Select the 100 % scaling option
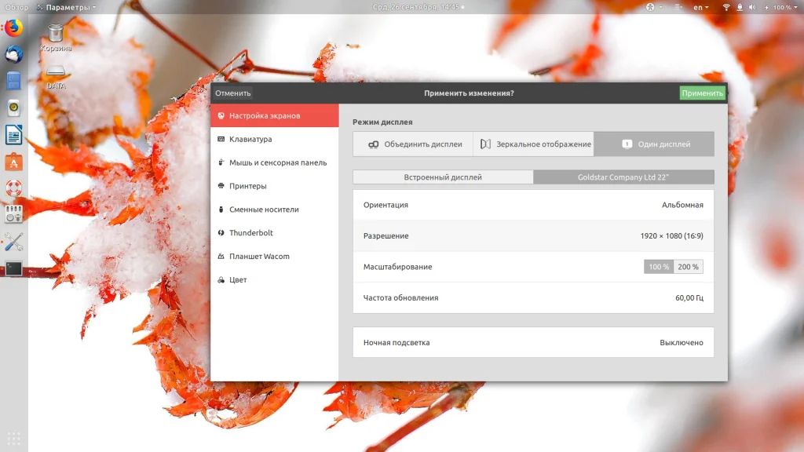Screen dimensions: 804x452 click(659, 267)
